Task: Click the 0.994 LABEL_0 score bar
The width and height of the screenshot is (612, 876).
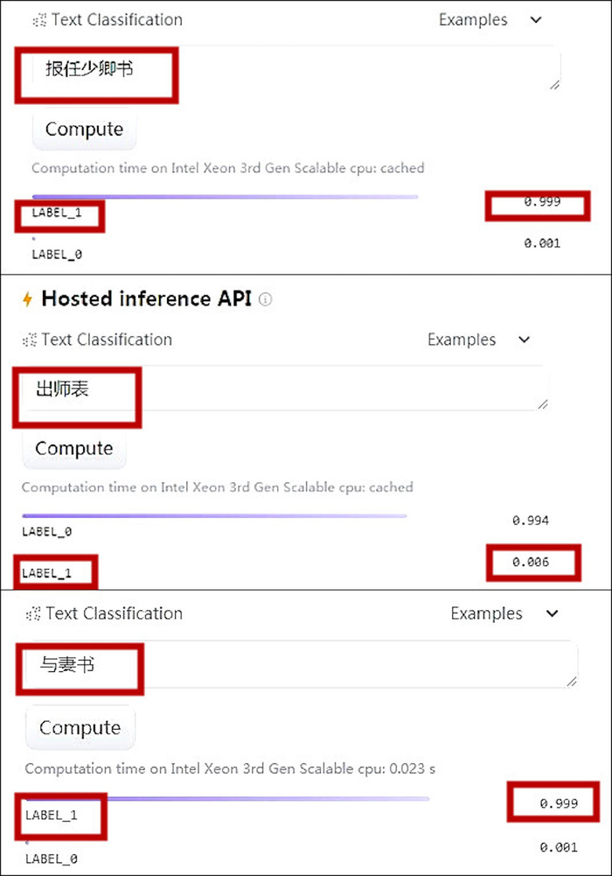Action: (x=214, y=516)
